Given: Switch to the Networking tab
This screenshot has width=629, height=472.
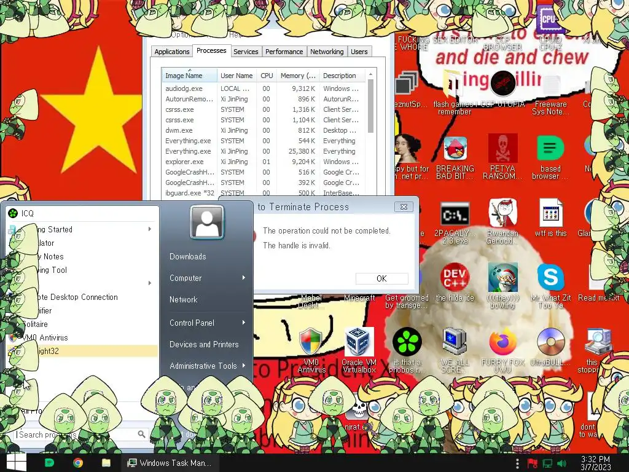Looking at the screenshot, I should pyautogui.click(x=327, y=52).
